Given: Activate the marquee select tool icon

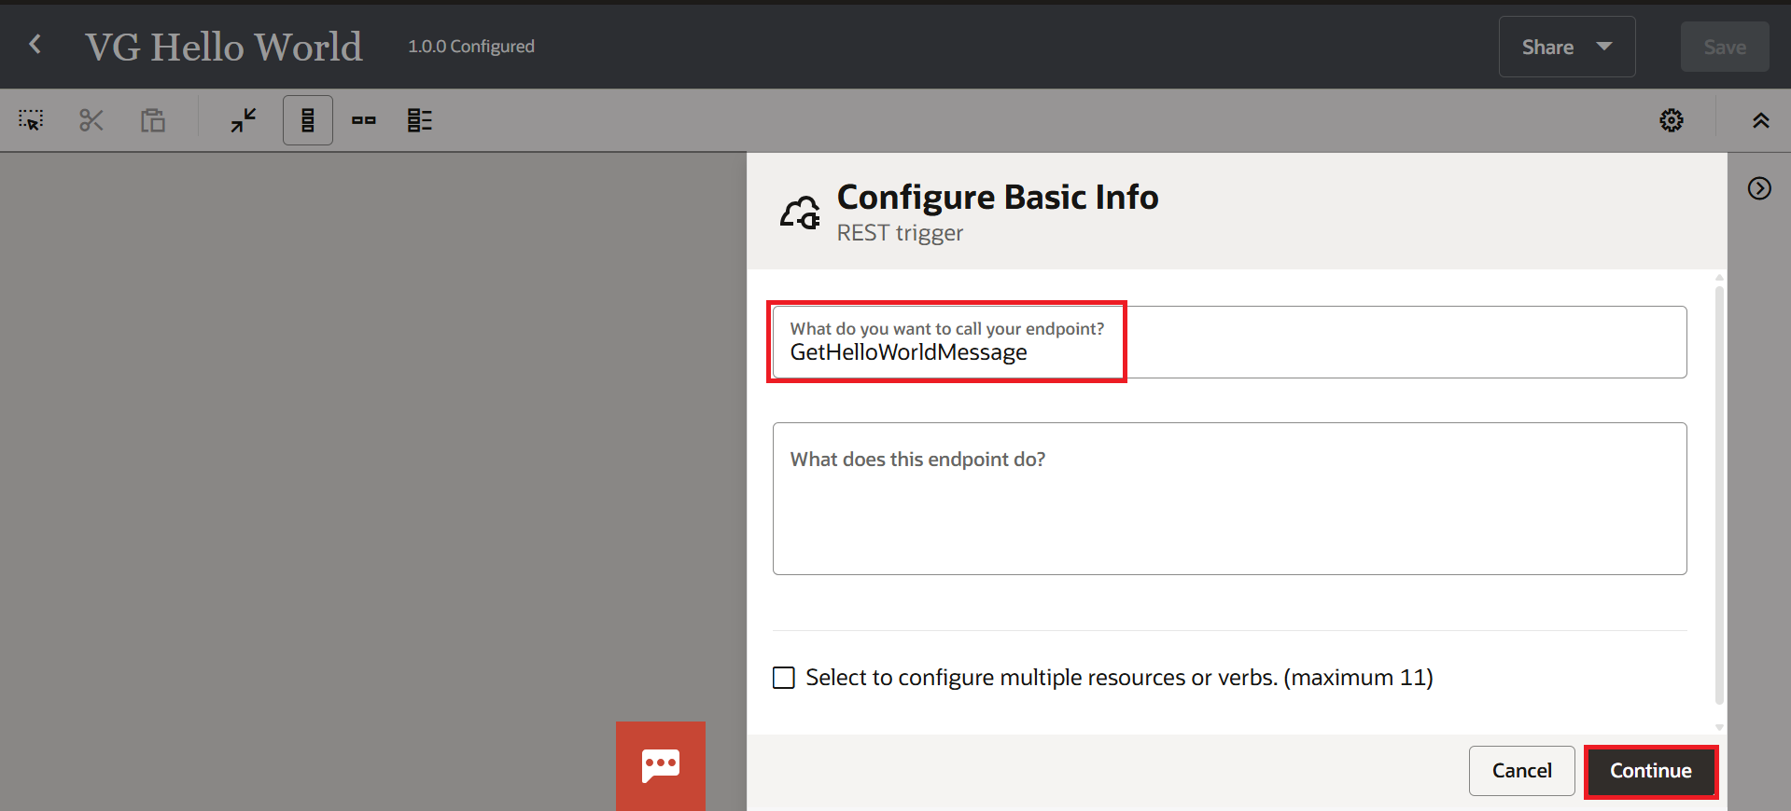Looking at the screenshot, I should pyautogui.click(x=31, y=120).
